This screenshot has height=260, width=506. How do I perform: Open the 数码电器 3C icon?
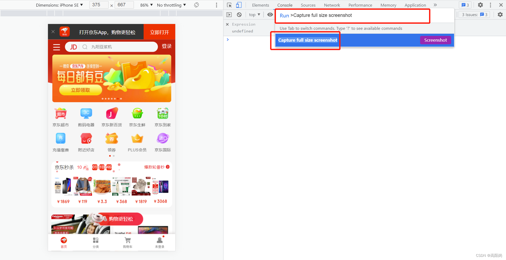(x=86, y=114)
